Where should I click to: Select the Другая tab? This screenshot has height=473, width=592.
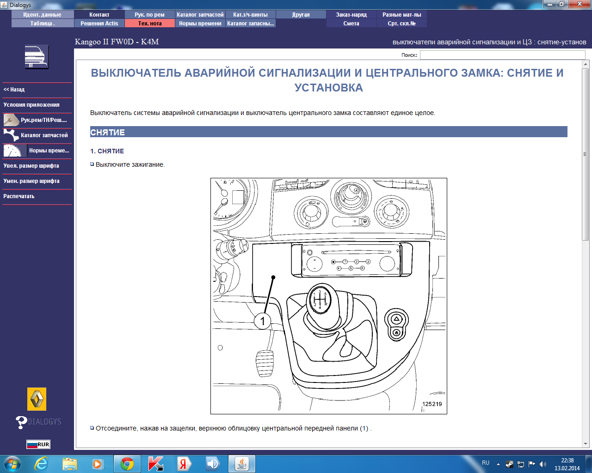[x=301, y=15]
